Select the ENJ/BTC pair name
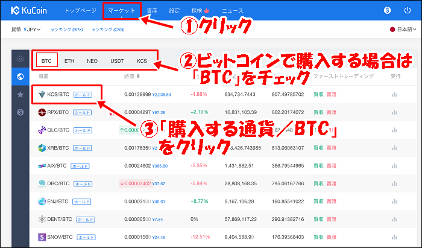The height and width of the screenshot is (248, 422). pos(58,201)
